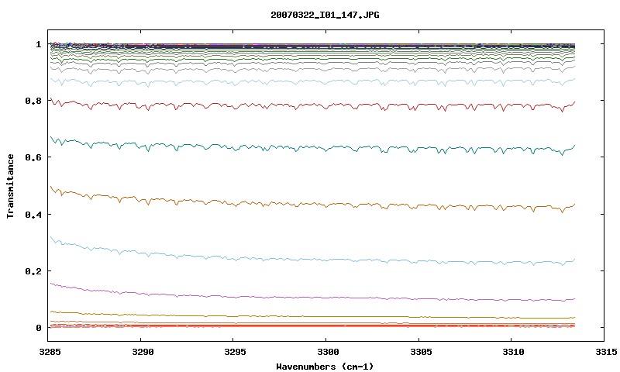620x372 pixels.
Task: Select the pale blue spectrum curve near 0.87
Action: pyautogui.click(x=312, y=82)
